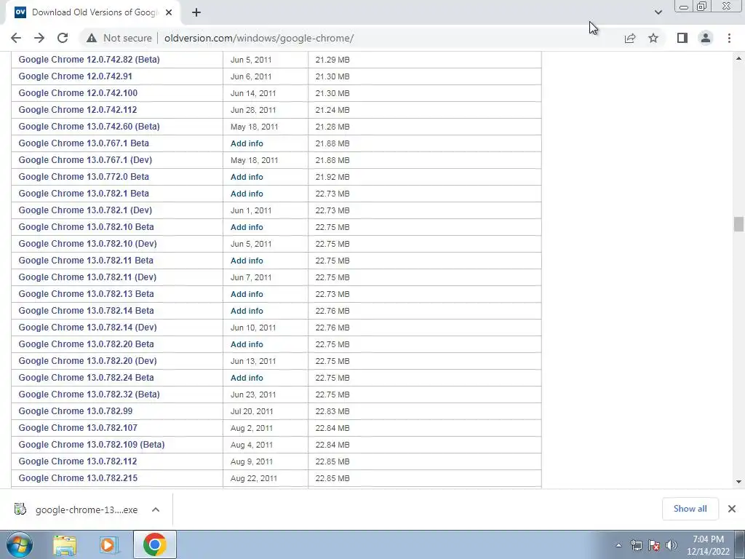745x559 pixels.
Task: Go forward to next page
Action: 39,38
